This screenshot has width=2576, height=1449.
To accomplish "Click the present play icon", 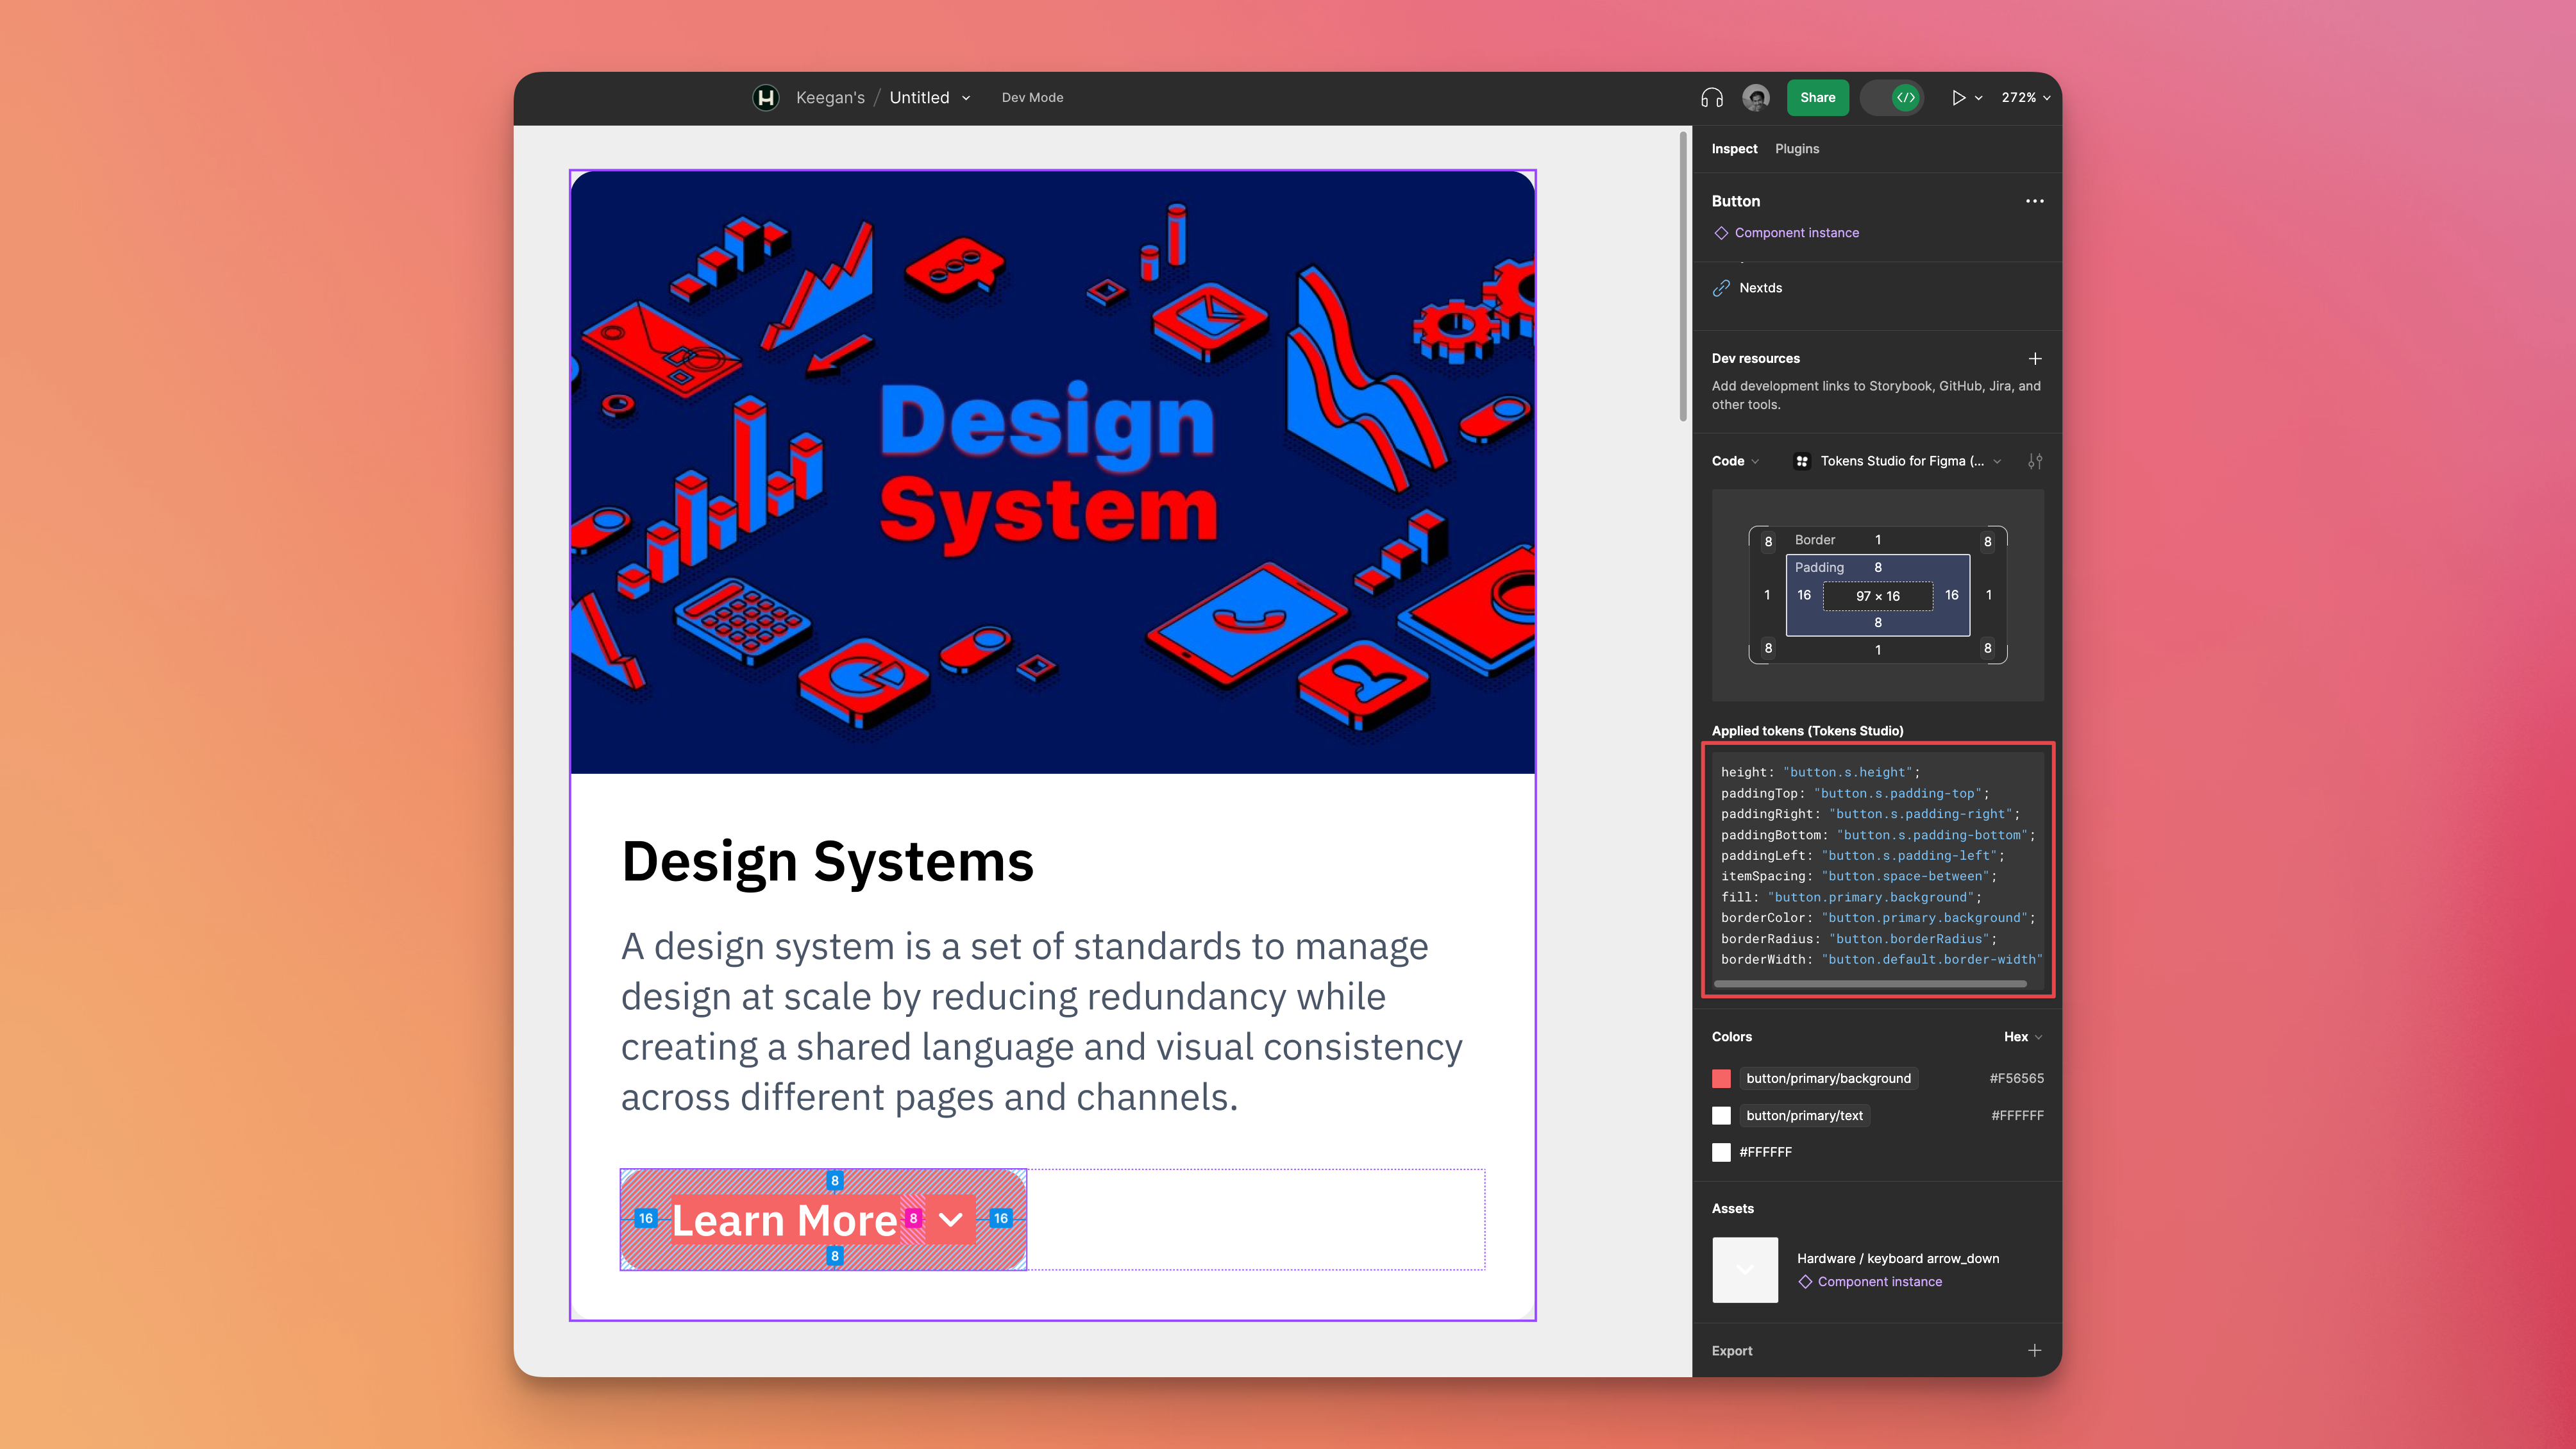I will click(1958, 97).
